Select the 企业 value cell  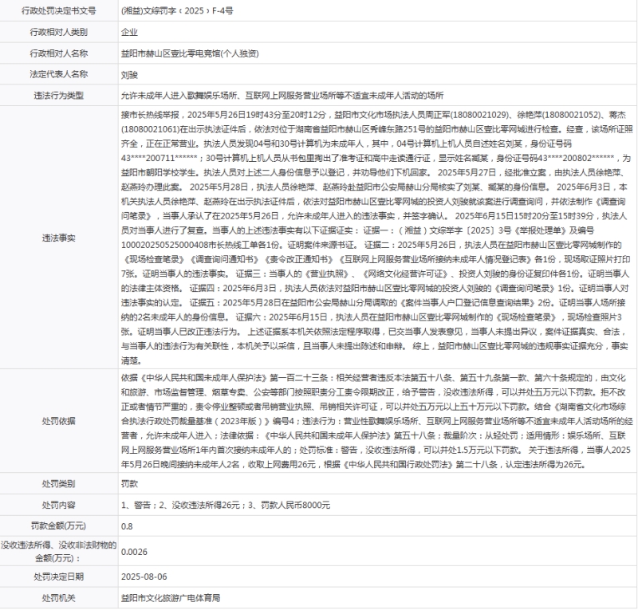pos(129,32)
